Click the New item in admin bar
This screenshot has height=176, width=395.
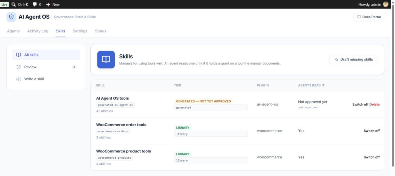53,4
